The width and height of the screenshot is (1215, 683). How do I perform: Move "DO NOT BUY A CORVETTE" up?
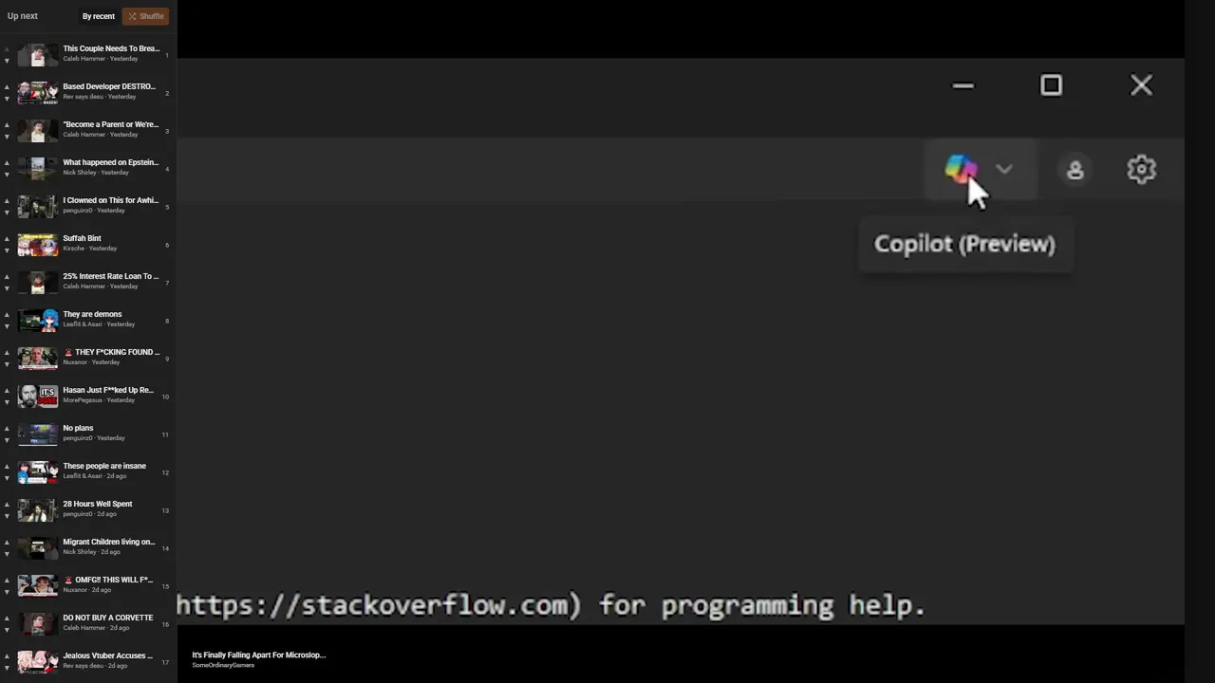click(x=7, y=618)
